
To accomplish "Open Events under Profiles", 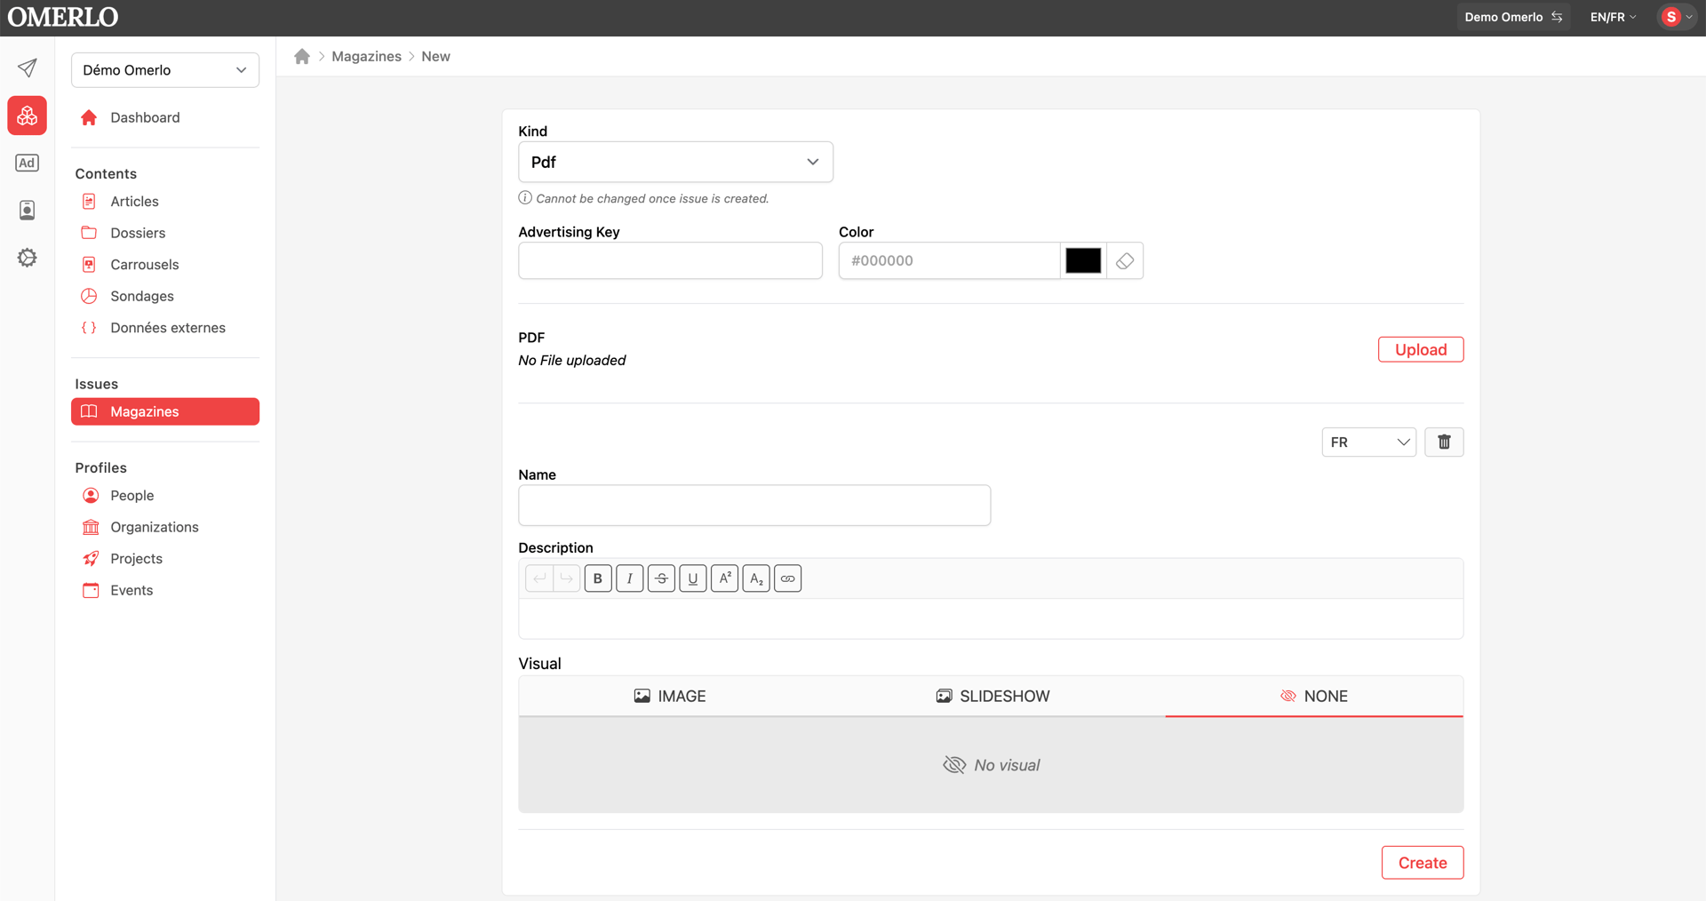I will (165, 590).
